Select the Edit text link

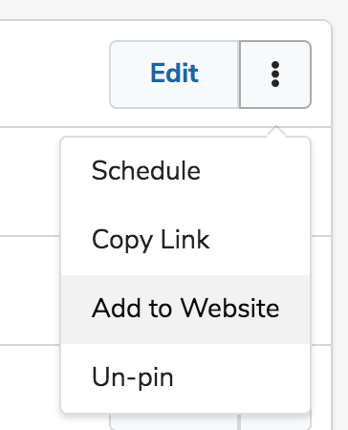pos(174,73)
